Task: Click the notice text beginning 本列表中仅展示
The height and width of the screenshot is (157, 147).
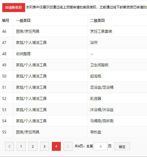Action: coord(86,7)
